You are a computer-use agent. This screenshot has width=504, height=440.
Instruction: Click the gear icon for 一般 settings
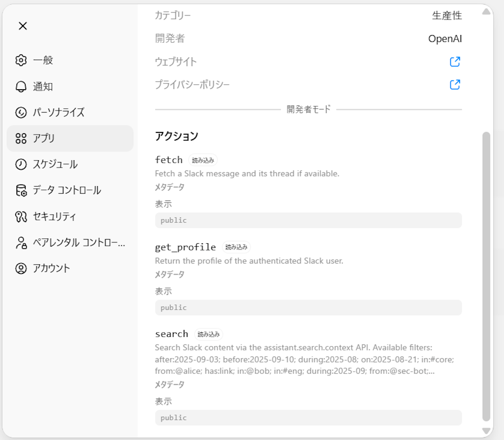(21, 60)
